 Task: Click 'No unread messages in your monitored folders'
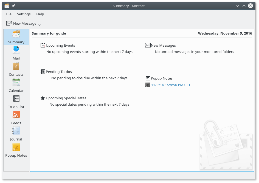195,52
